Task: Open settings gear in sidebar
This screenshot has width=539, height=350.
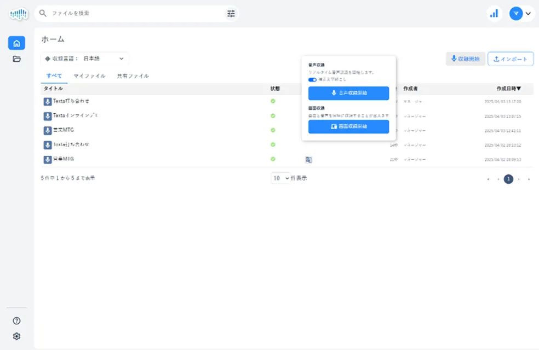Action: pyautogui.click(x=16, y=336)
